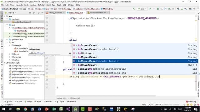Hide the Project panel with the minus icon
The width and height of the screenshot is (200, 112).
(x=42, y=13)
